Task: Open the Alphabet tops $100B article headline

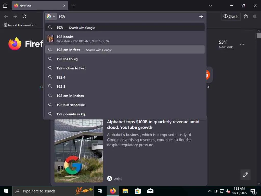Action: click(153, 125)
